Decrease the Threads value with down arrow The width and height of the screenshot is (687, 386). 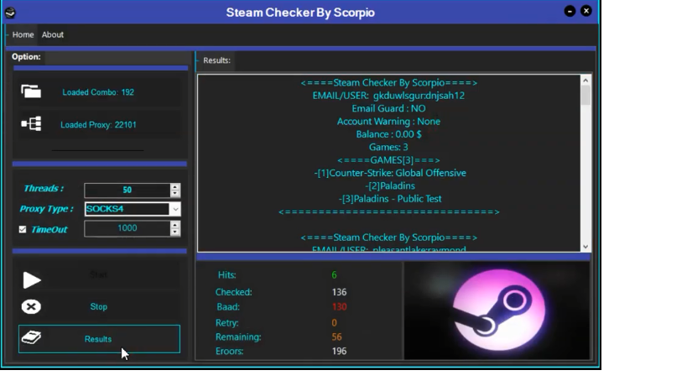[x=174, y=193]
